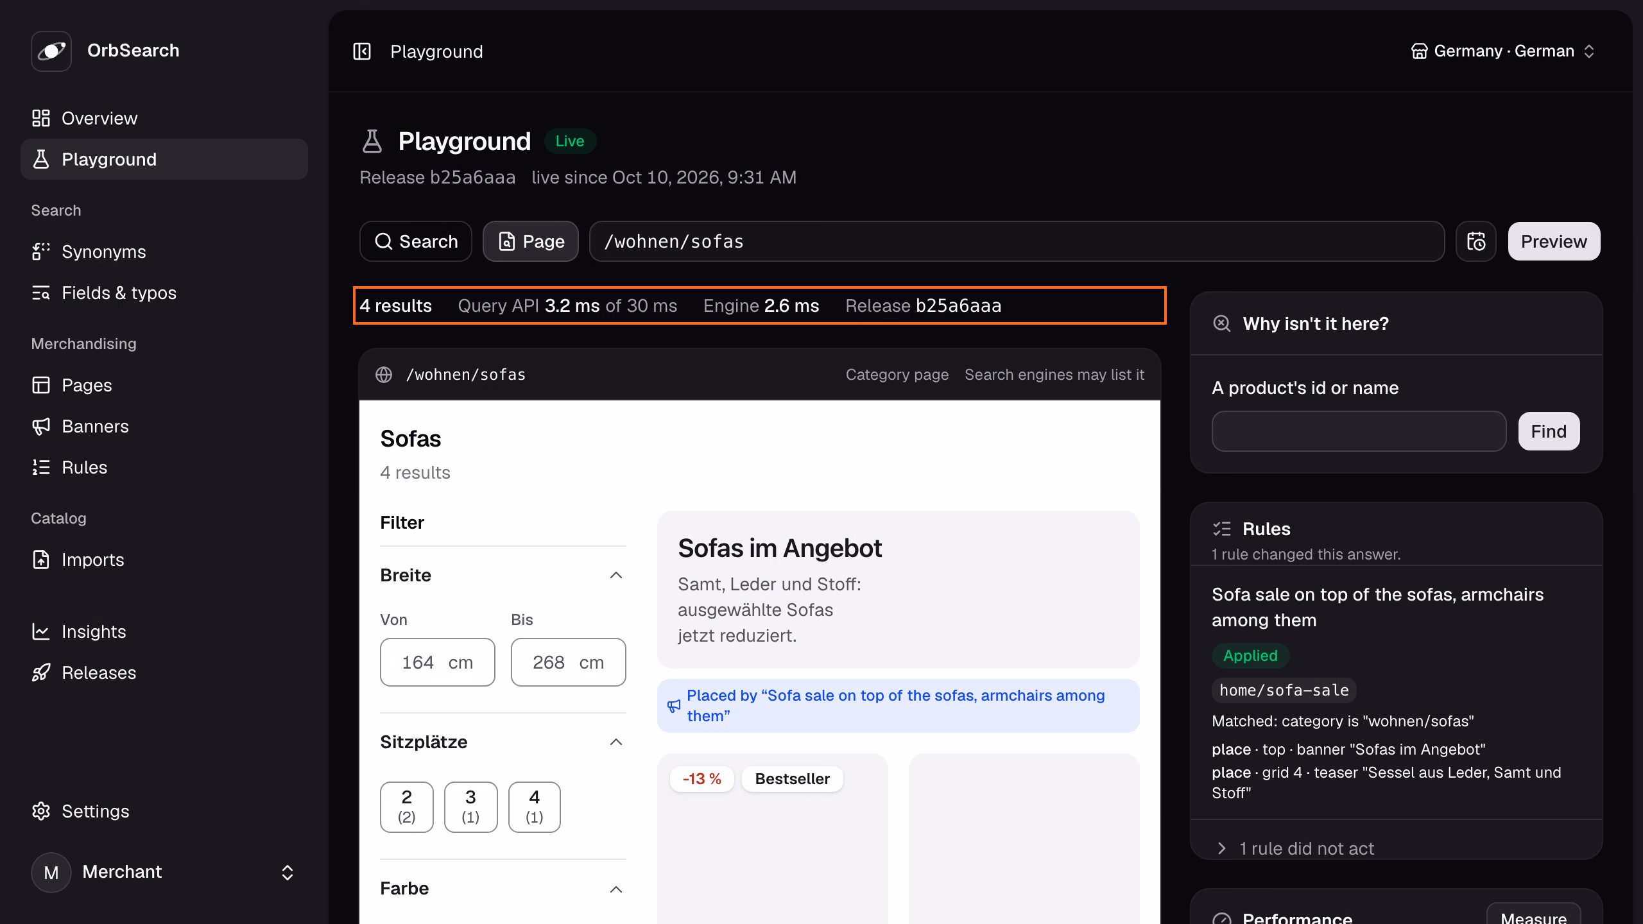Collapse the sidebar with the panel icon
The image size is (1643, 924).
(x=362, y=51)
